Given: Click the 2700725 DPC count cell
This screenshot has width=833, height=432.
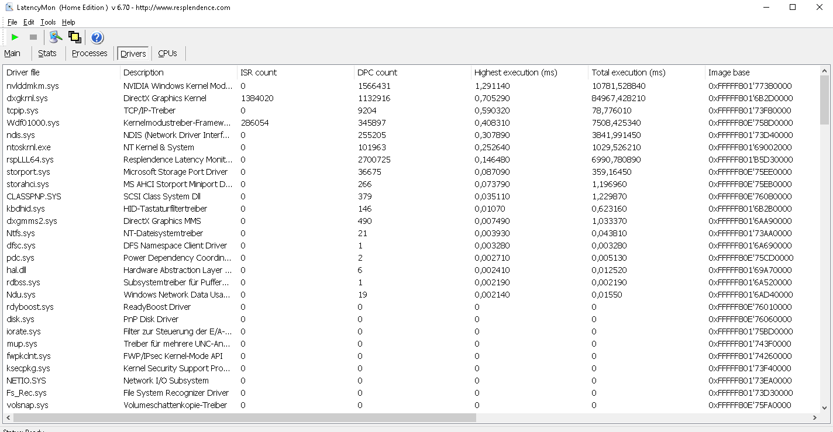Looking at the screenshot, I should click(x=374, y=160).
